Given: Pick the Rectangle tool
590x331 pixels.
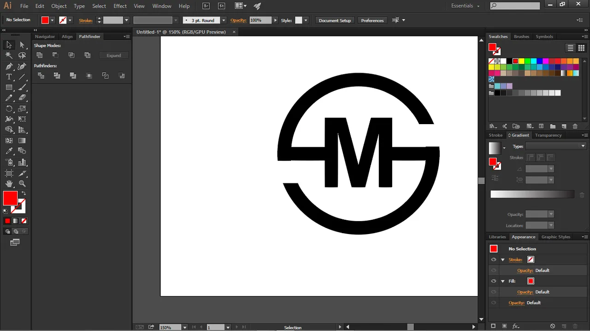Looking at the screenshot, I should (9, 87).
